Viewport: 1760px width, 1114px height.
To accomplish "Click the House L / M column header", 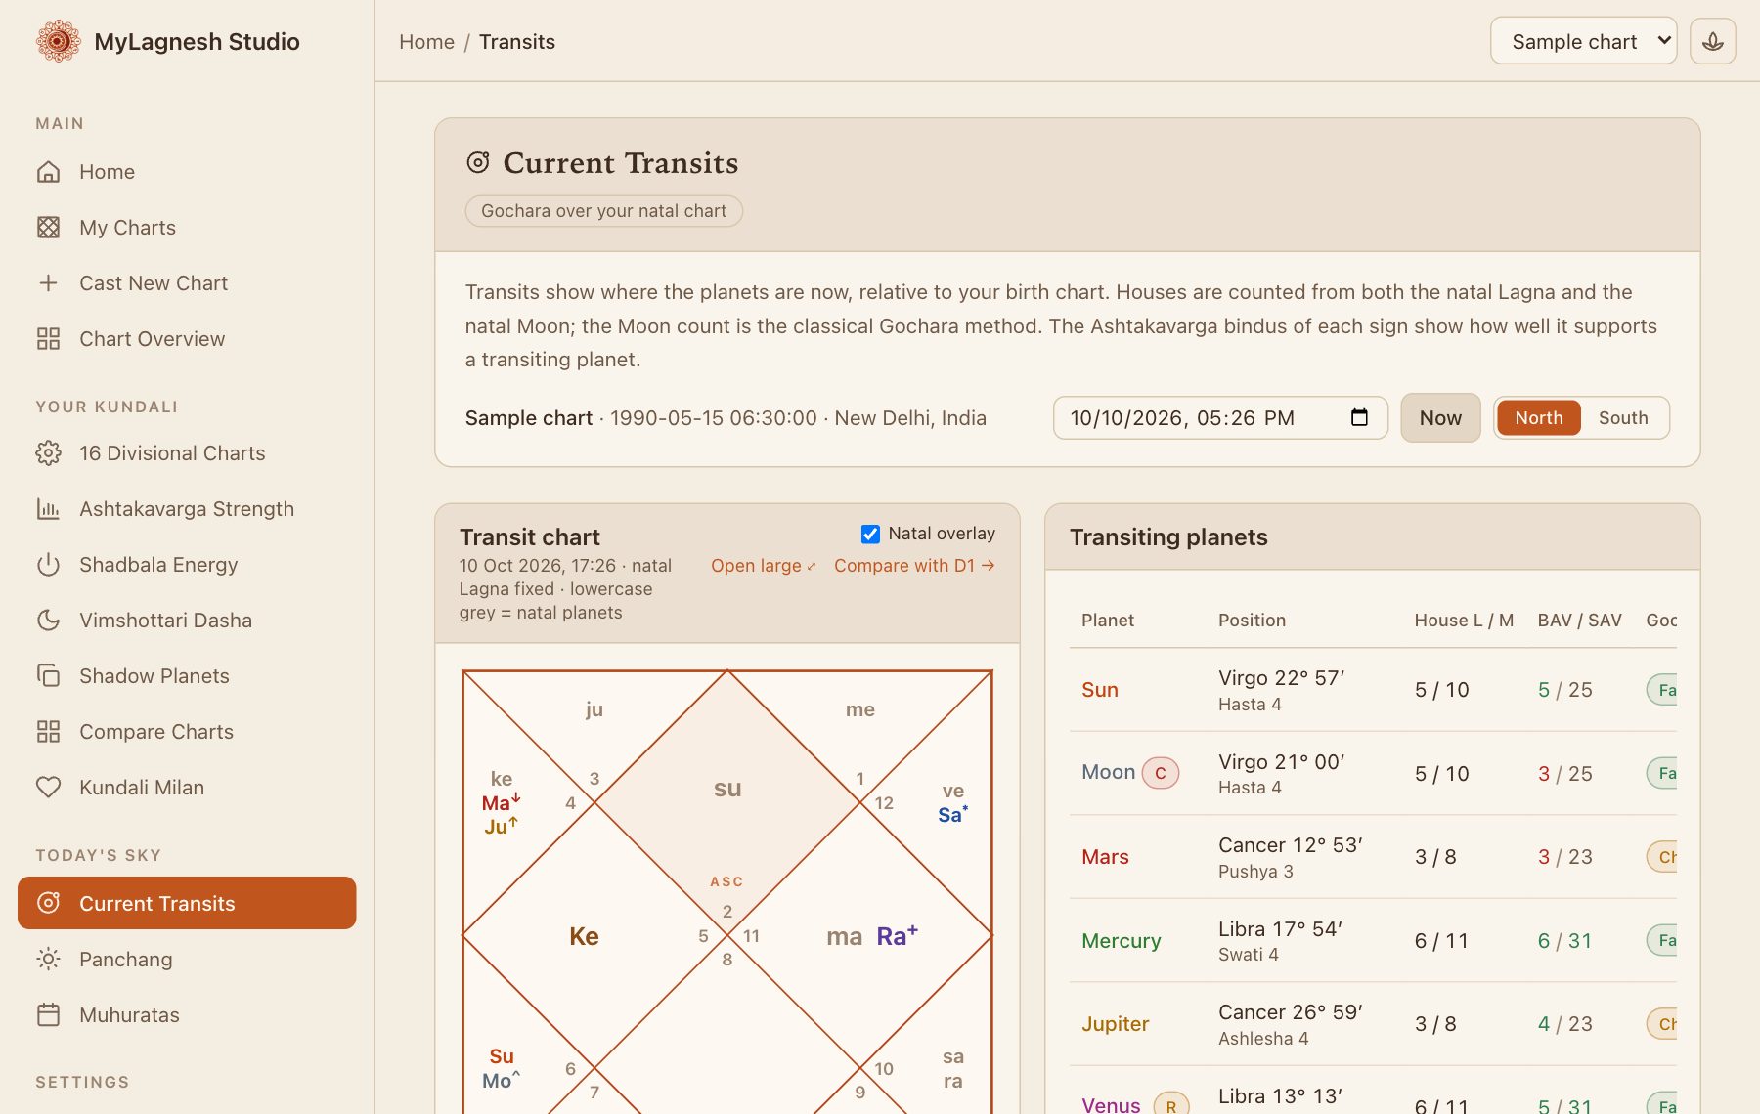I will (1464, 621).
